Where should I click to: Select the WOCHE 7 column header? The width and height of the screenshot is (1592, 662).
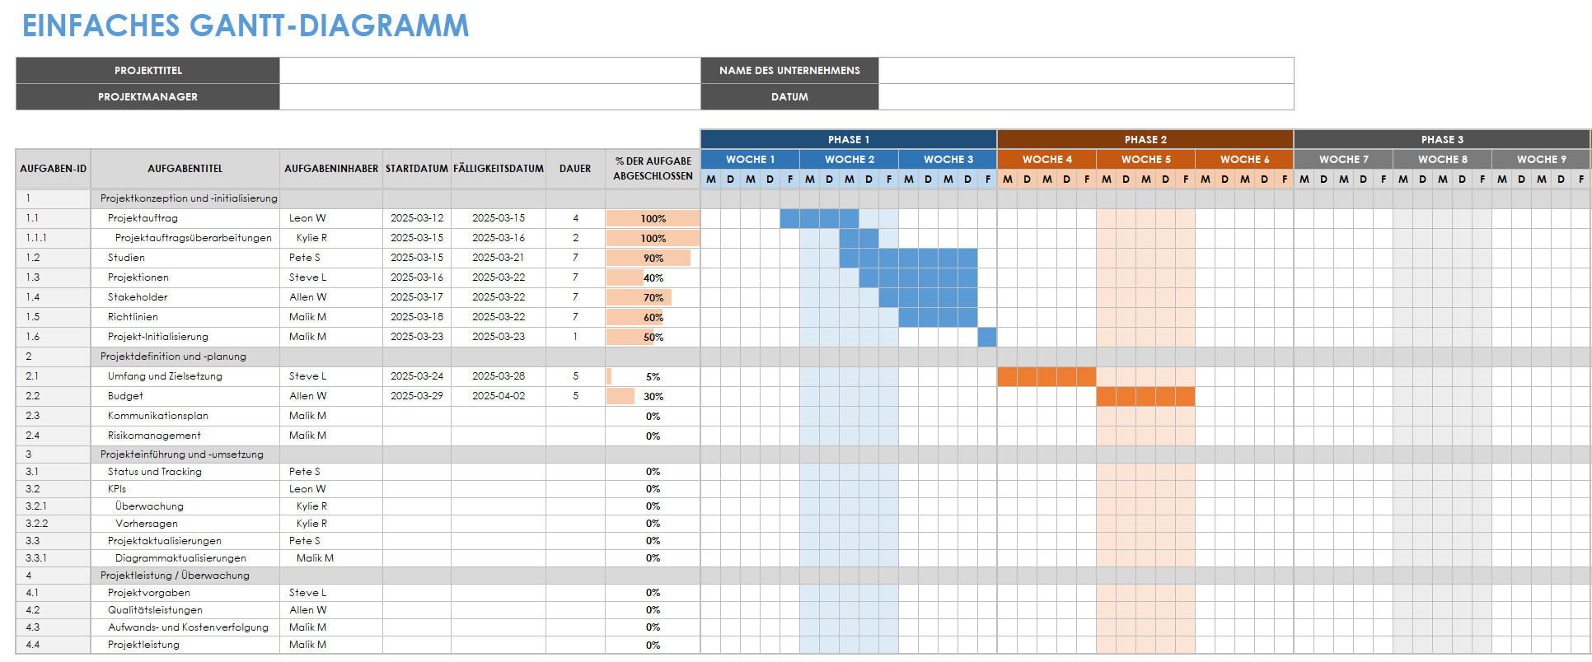(x=1343, y=159)
